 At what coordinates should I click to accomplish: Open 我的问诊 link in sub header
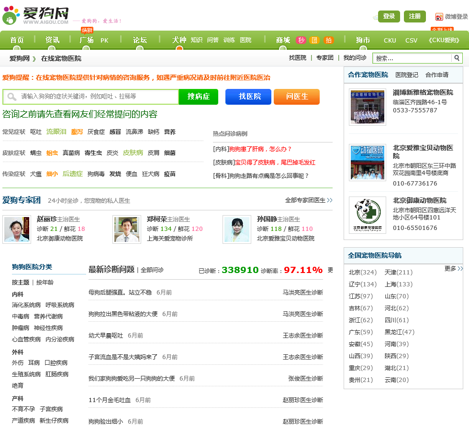pos(355,58)
